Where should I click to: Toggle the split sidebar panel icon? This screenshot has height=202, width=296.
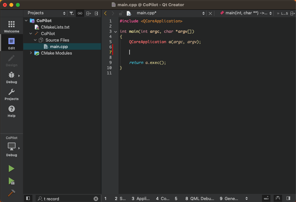[x=88, y=13]
